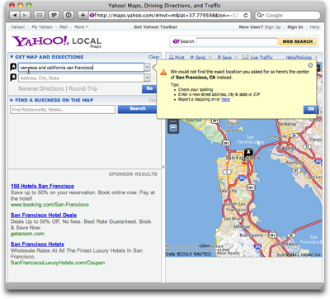Image resolution: width=330 pixels, height=299 pixels.
Task: Click SanFranciscoLuxuryHotels.com/Coupon URL
Action: (x=58, y=263)
